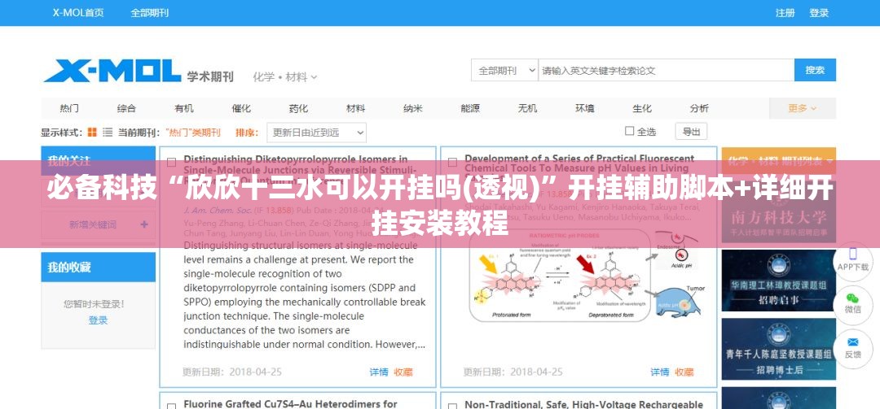The height and width of the screenshot is (409, 880).
Task: Expand the 更多 categories dropdown
Action: coord(802,108)
